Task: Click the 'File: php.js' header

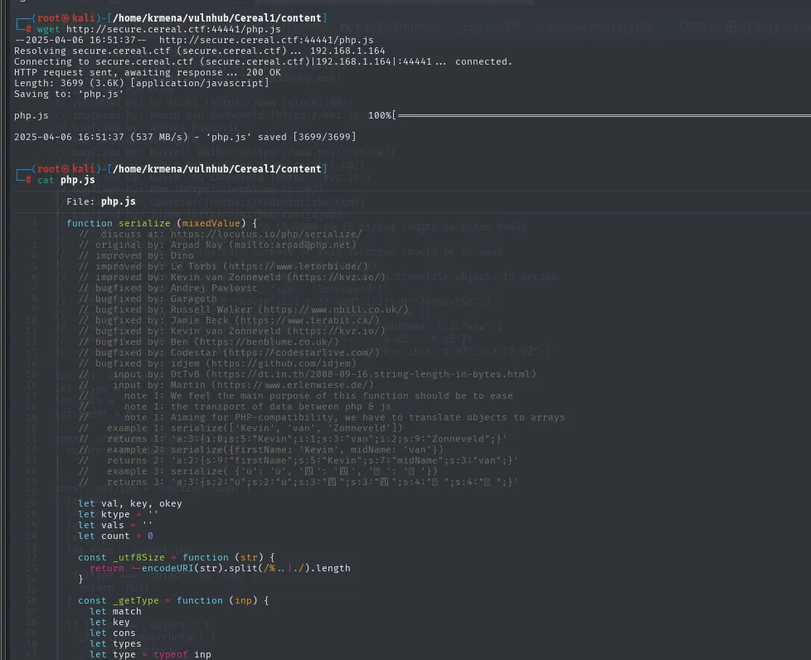Action: [x=101, y=201]
